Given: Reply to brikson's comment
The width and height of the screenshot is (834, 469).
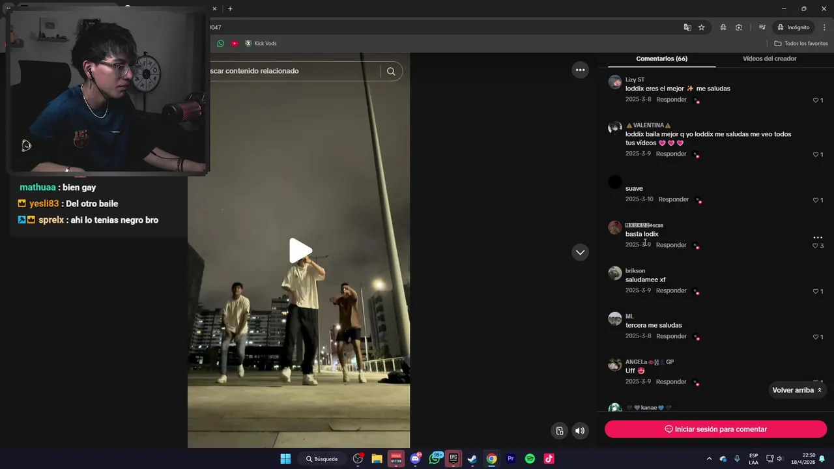Looking at the screenshot, I should 671,291.
